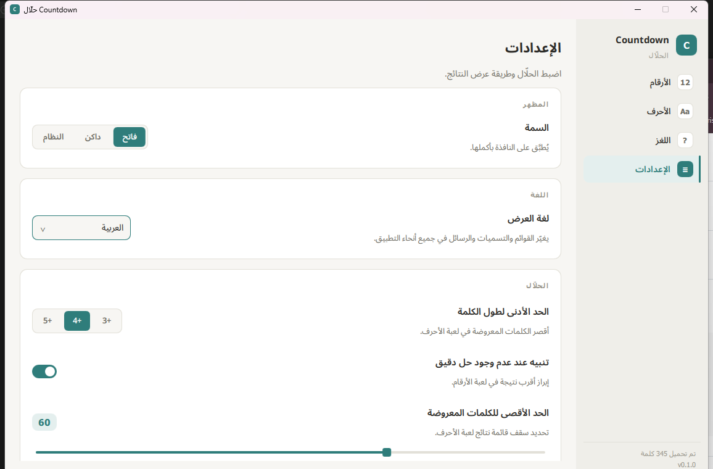Minimize the Countdown window
The width and height of the screenshot is (713, 469).
[x=638, y=9]
